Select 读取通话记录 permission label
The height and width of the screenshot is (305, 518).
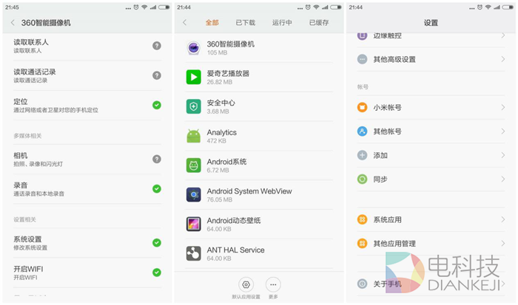[35, 72]
